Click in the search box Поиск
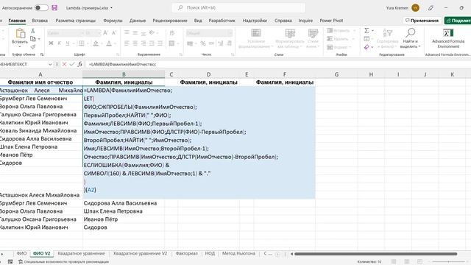This screenshot has height=265, width=471. 238,8
